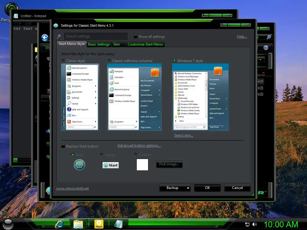307x230 pixels.
Task: Click the 10:00 AM taskbar clock
Action: (281, 225)
